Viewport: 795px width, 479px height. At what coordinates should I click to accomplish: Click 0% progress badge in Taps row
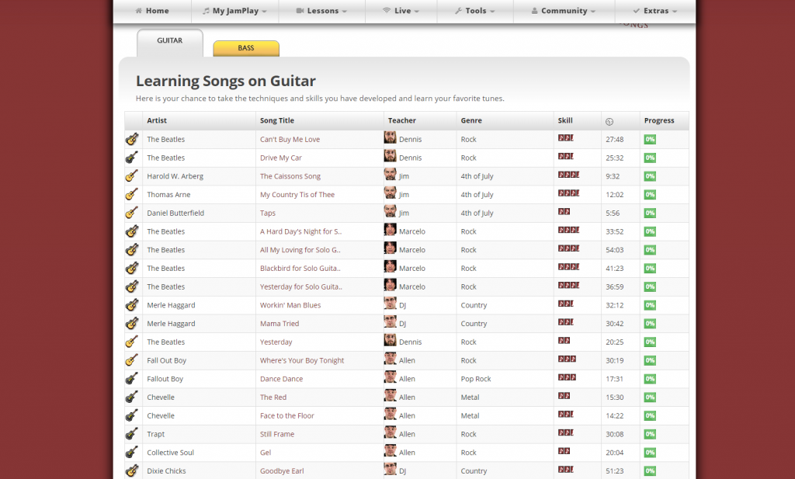pos(650,213)
